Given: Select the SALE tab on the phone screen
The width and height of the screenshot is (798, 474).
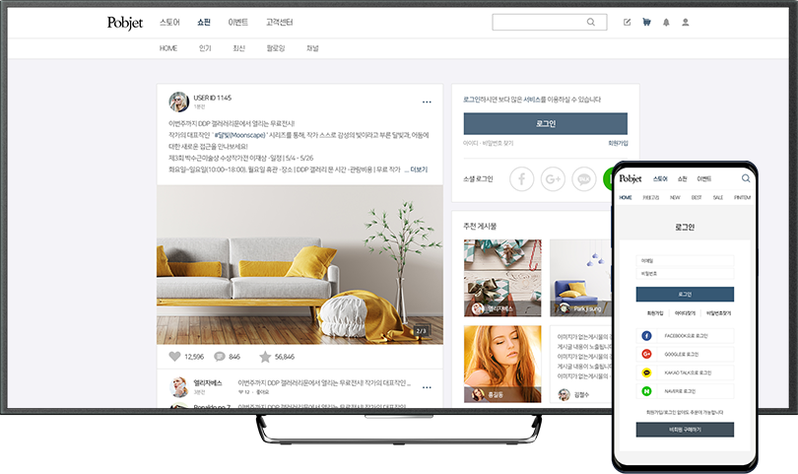Looking at the screenshot, I should tap(718, 197).
